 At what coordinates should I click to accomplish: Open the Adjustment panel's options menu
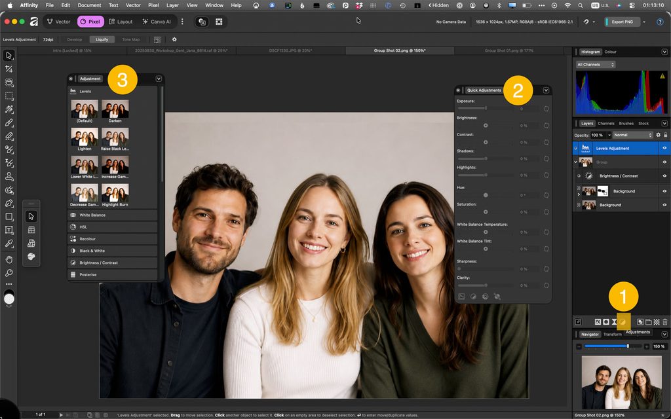pyautogui.click(x=159, y=79)
